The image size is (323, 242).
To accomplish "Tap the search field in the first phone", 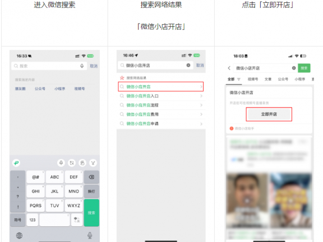I will (x=49, y=66).
